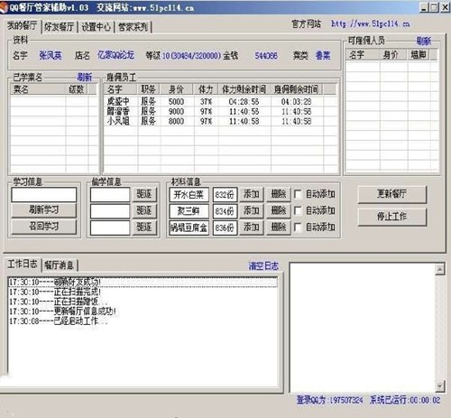The width and height of the screenshot is (451, 418).
Task: Click the 学习信息 input field
Action: coord(44,194)
